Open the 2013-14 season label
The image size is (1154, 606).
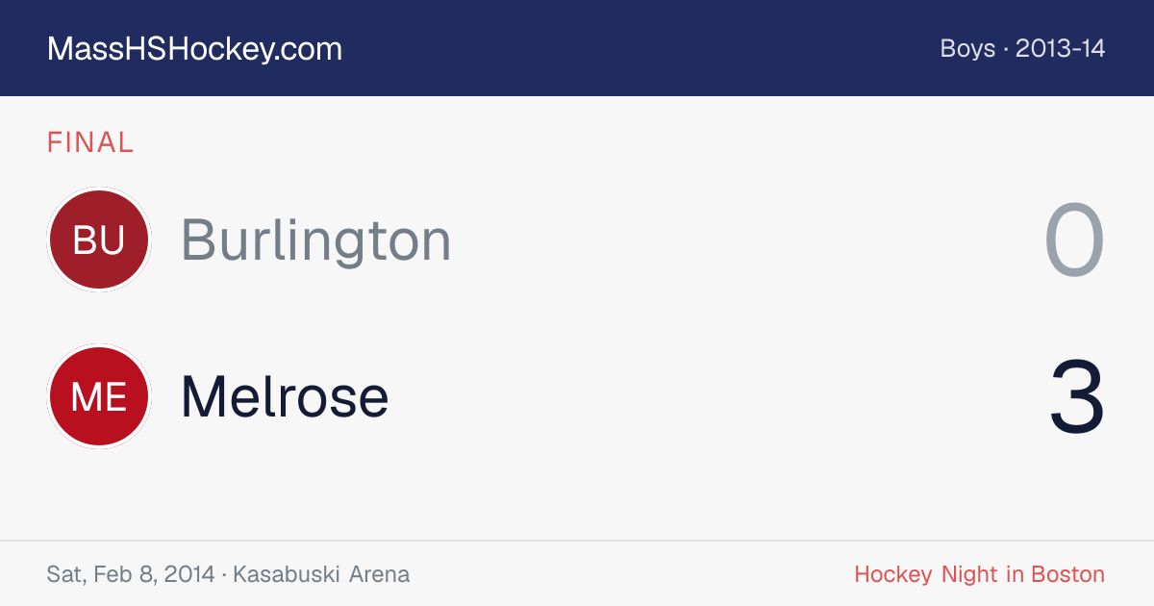point(1061,49)
